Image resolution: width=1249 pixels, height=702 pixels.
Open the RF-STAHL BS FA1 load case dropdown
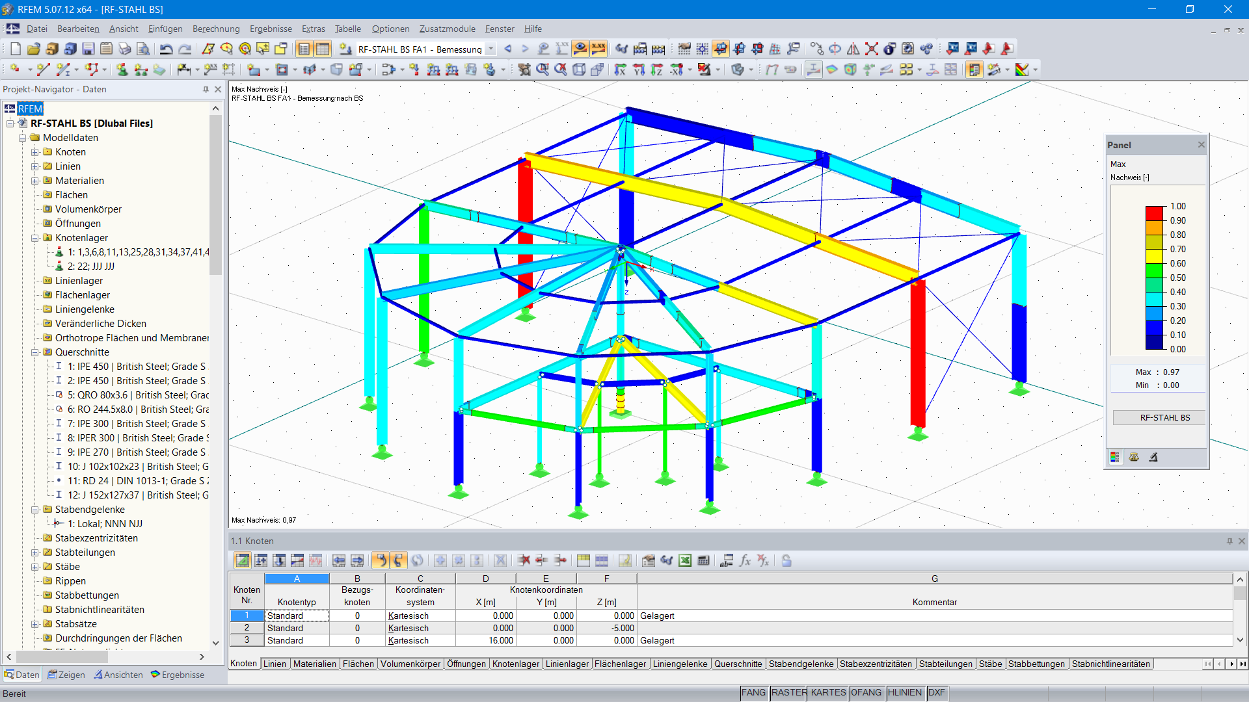[491, 49]
